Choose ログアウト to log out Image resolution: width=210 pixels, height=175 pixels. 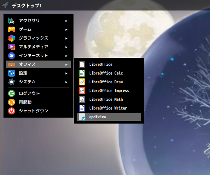click(38, 93)
